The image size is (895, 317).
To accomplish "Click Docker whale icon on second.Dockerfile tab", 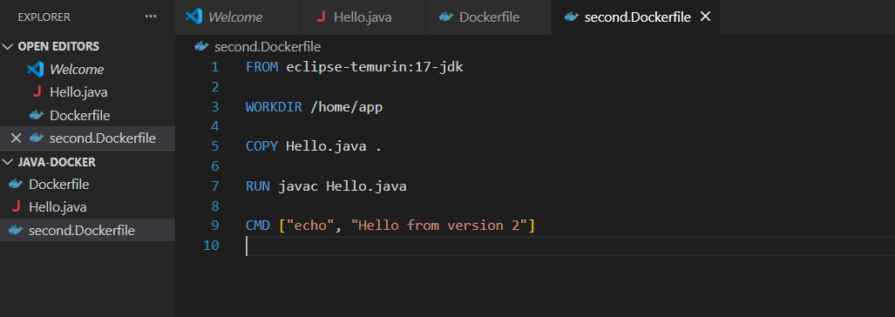I will coord(572,17).
